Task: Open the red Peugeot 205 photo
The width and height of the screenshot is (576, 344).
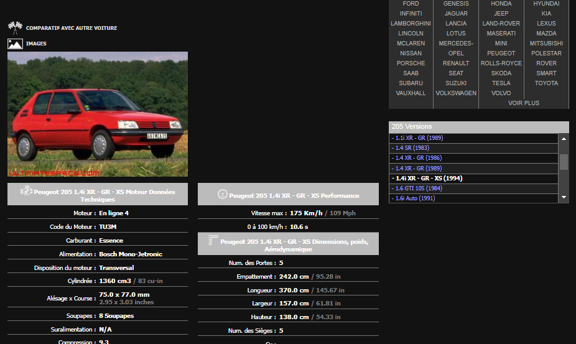Action: coord(98,114)
